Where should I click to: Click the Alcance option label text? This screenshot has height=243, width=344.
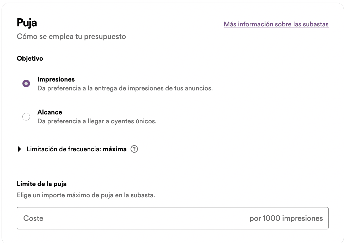point(50,112)
